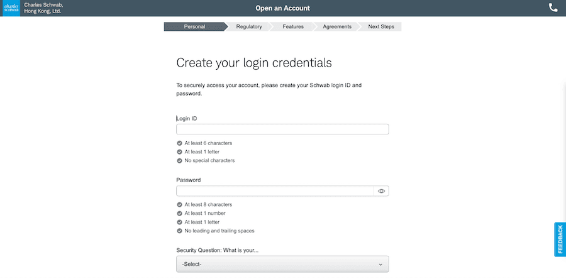Click Login ID 'At least 1 letter' checkmark
The image size is (566, 279).
[x=180, y=152]
